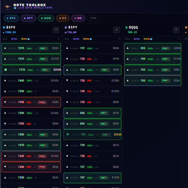Toggle the QQQ ticker pill
This screenshot has height=188, width=188.
pyautogui.click(x=46, y=18)
